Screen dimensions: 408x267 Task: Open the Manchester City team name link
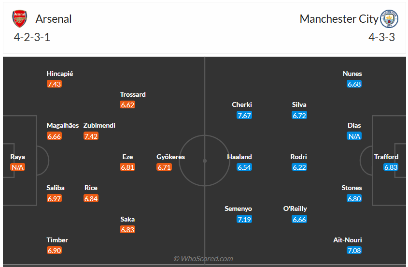coord(339,19)
